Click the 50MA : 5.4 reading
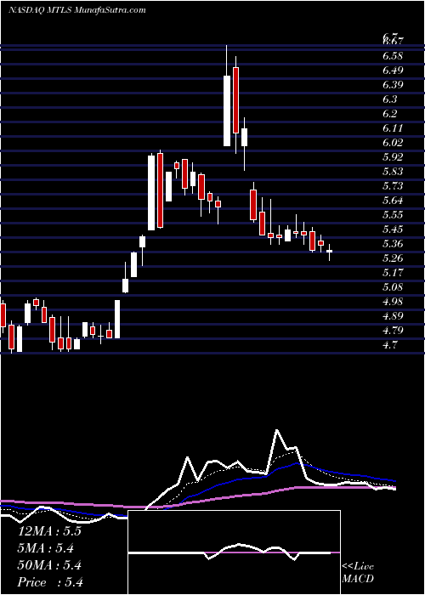 (x=49, y=565)
